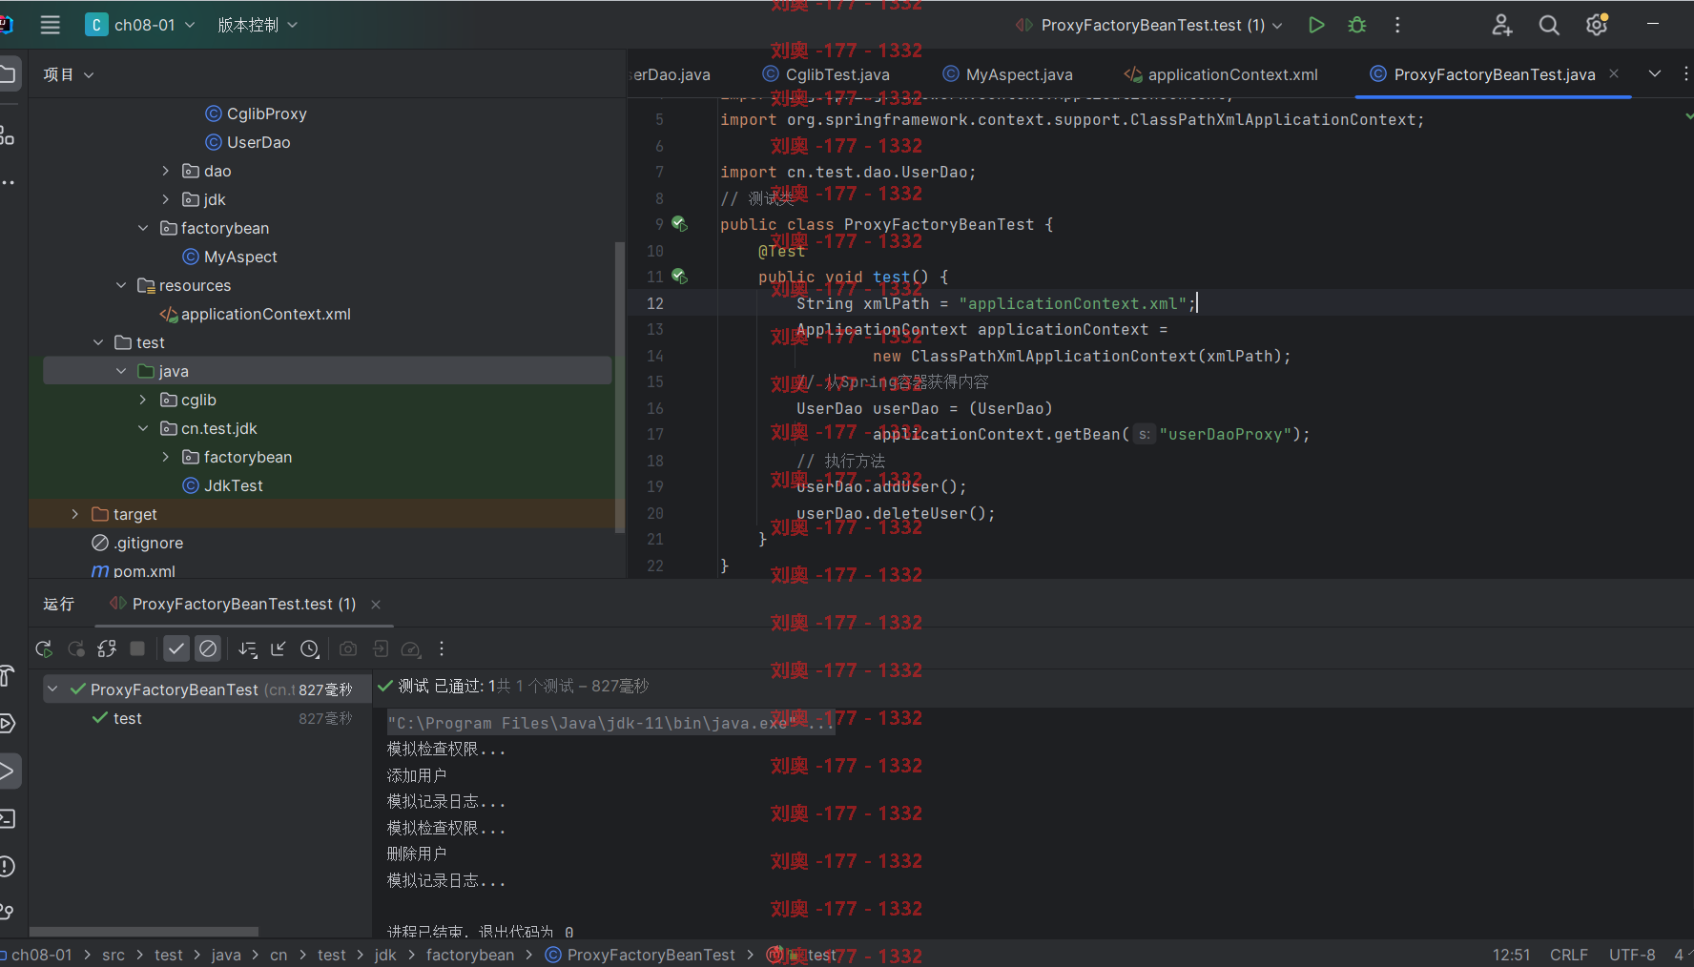
Task: Toggle show ignored tests
Action: click(208, 649)
